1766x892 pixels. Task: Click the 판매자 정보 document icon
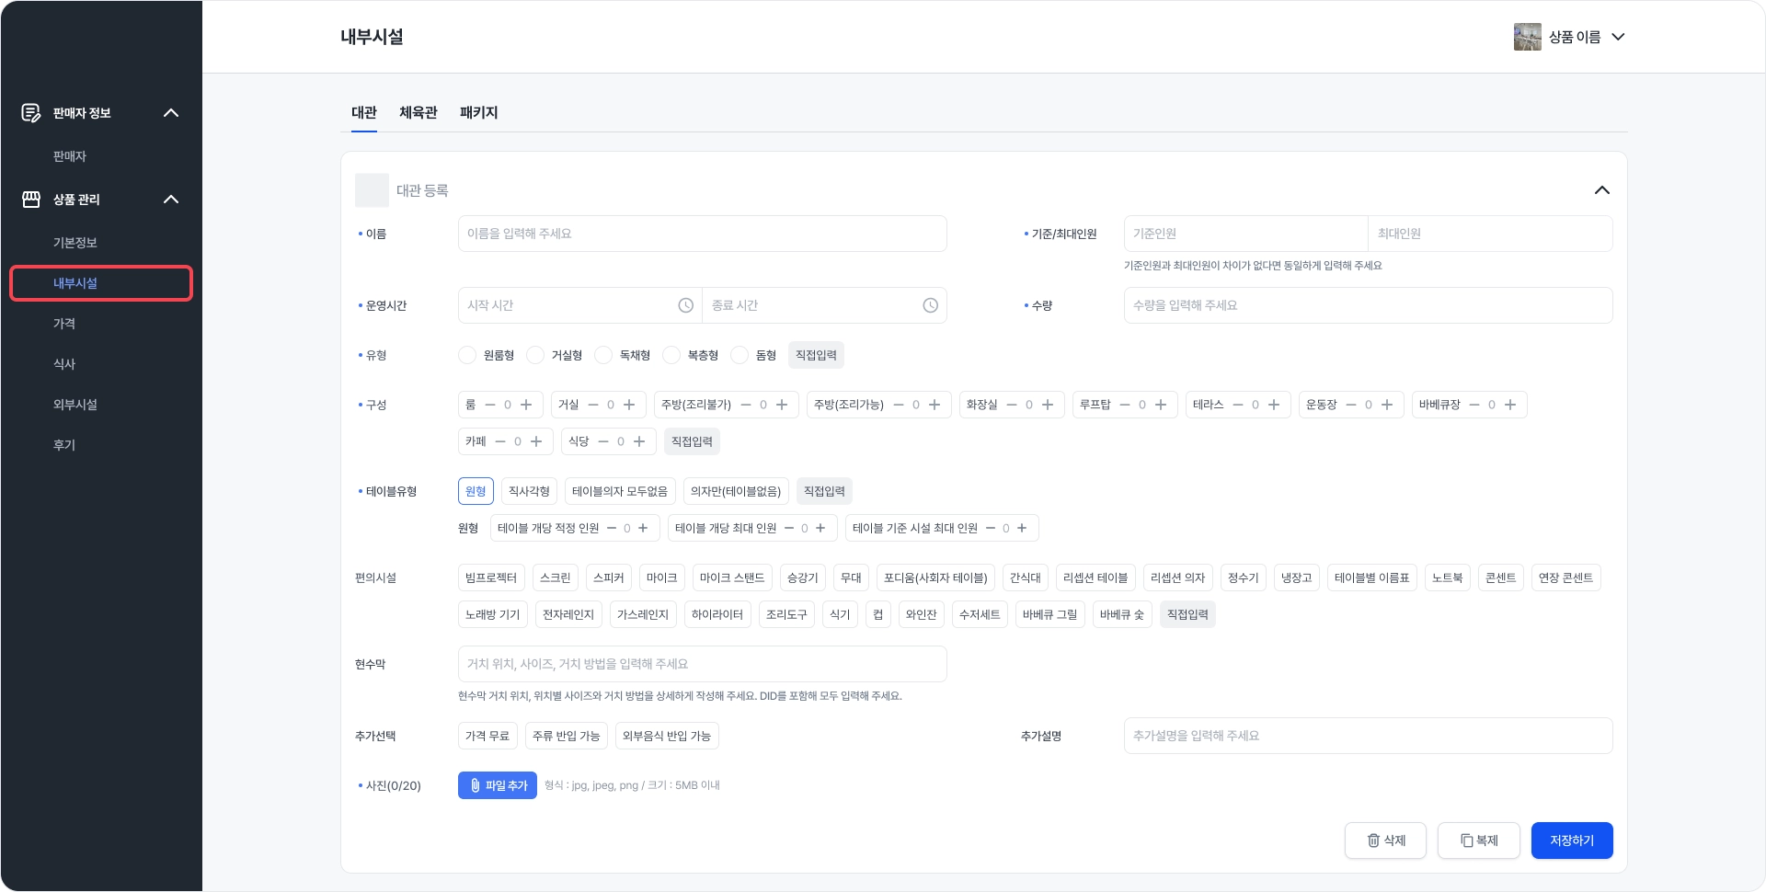click(x=31, y=113)
